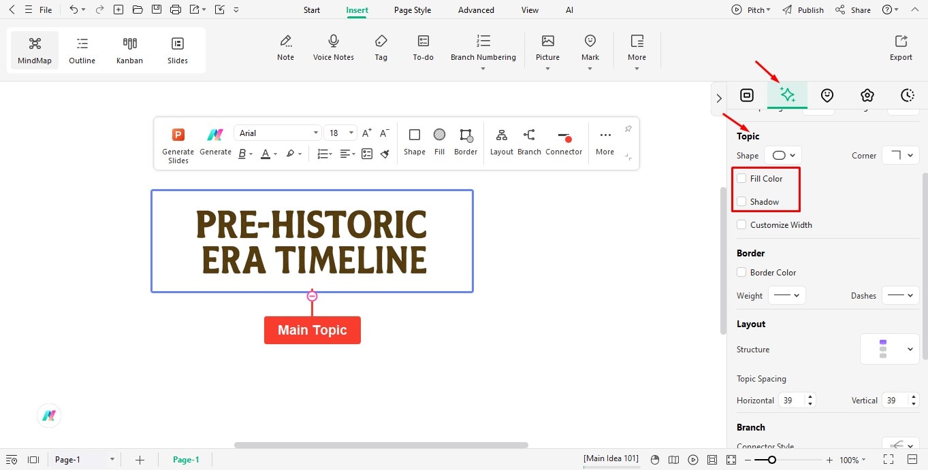The height and width of the screenshot is (470, 928).
Task: Click Generate Slides in floating toolbar
Action: (x=178, y=146)
